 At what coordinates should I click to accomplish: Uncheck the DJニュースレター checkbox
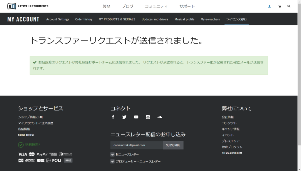tap(113, 154)
